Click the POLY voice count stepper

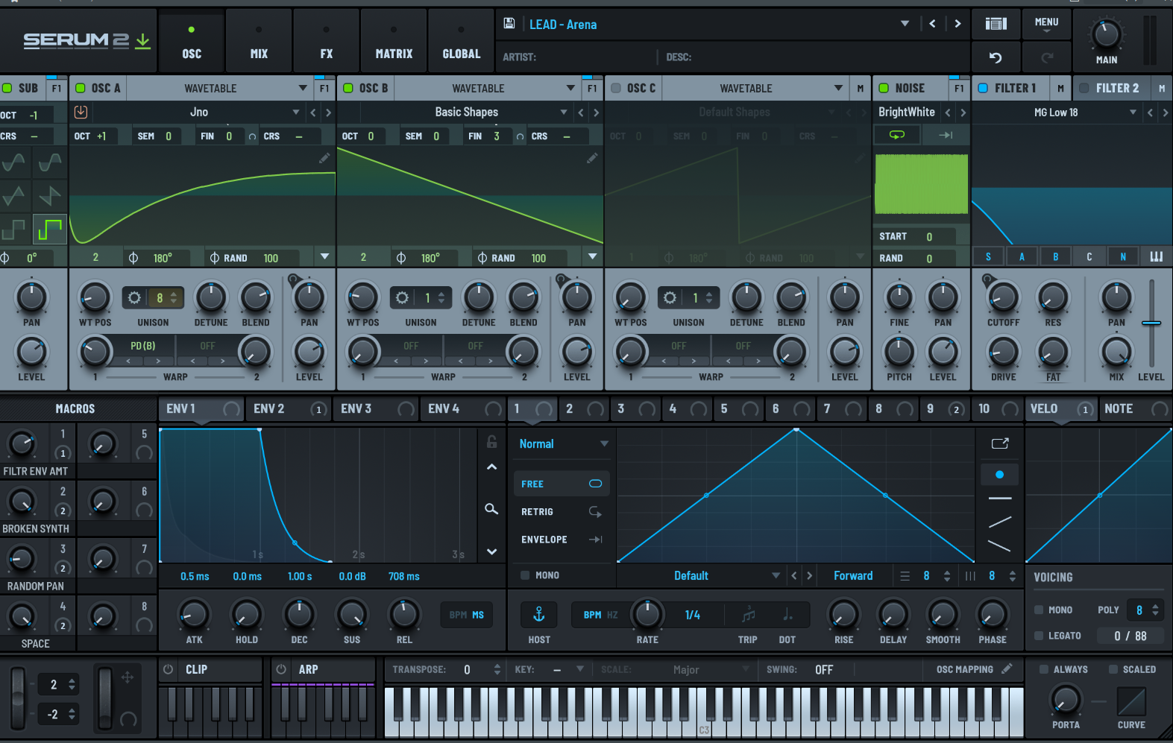tap(1155, 610)
